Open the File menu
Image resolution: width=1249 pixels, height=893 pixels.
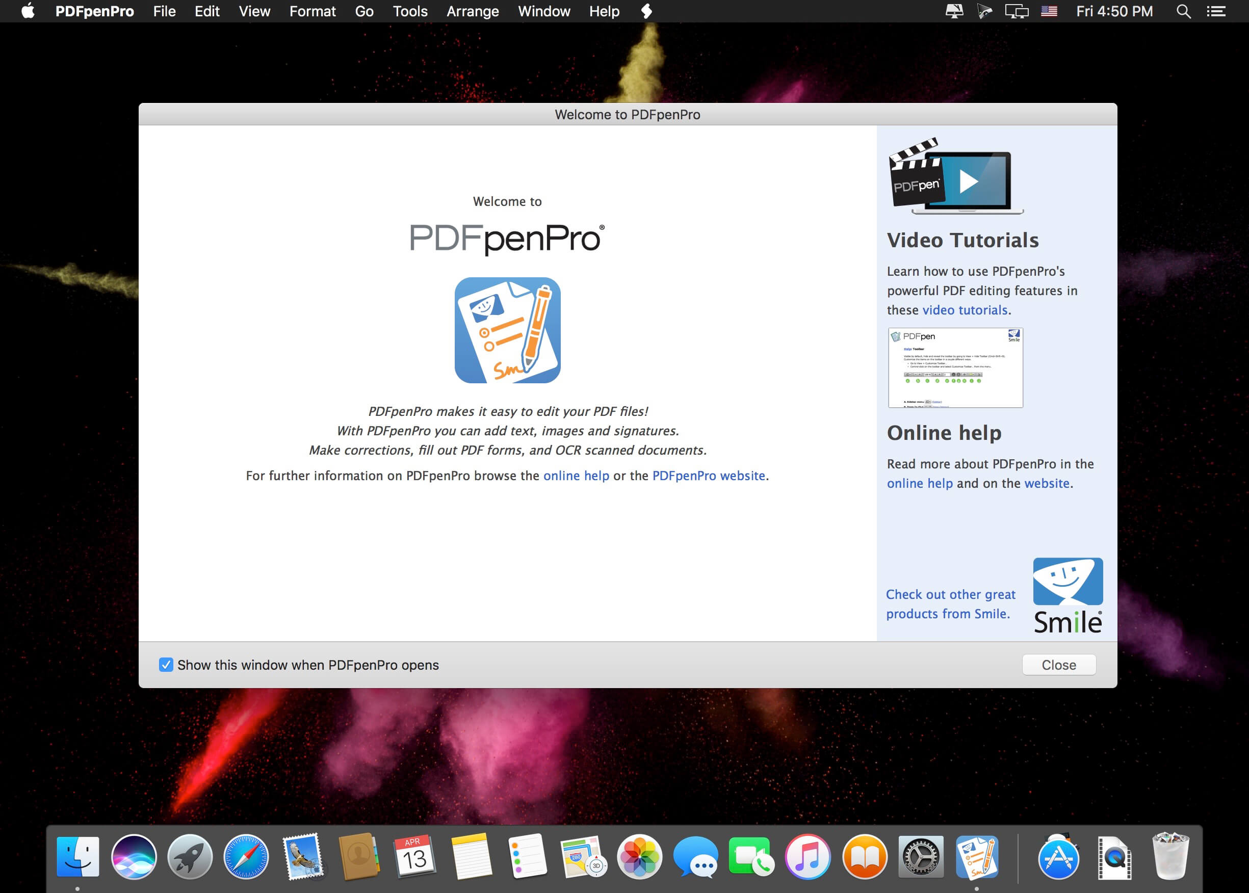pyautogui.click(x=165, y=11)
